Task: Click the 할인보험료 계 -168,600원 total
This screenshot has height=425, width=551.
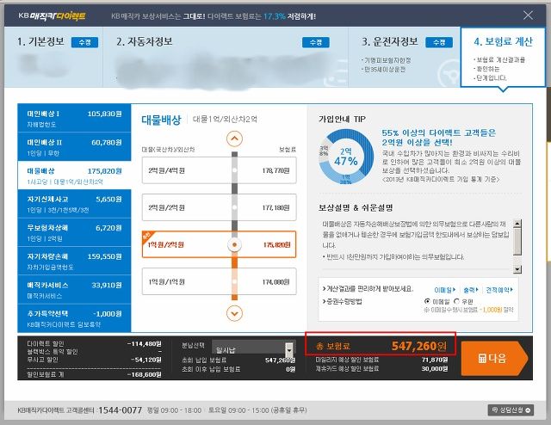Action: coord(94,374)
